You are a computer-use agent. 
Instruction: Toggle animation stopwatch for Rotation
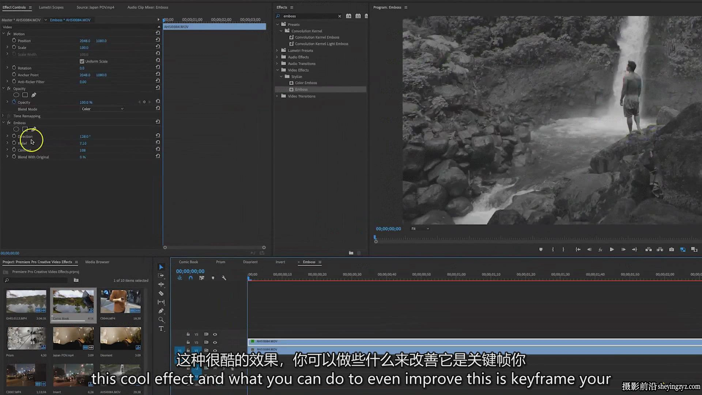(x=14, y=68)
